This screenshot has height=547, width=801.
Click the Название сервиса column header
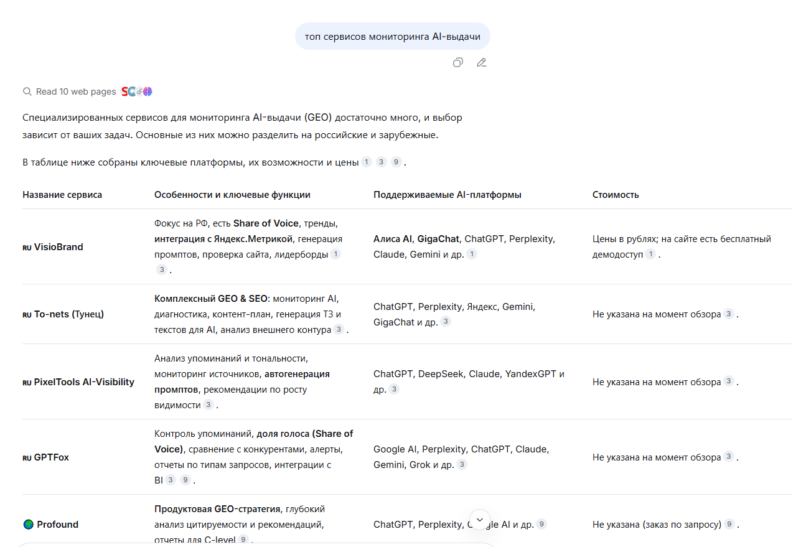[62, 195]
